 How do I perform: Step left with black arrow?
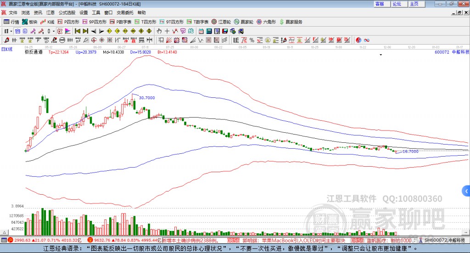tap(94, 31)
